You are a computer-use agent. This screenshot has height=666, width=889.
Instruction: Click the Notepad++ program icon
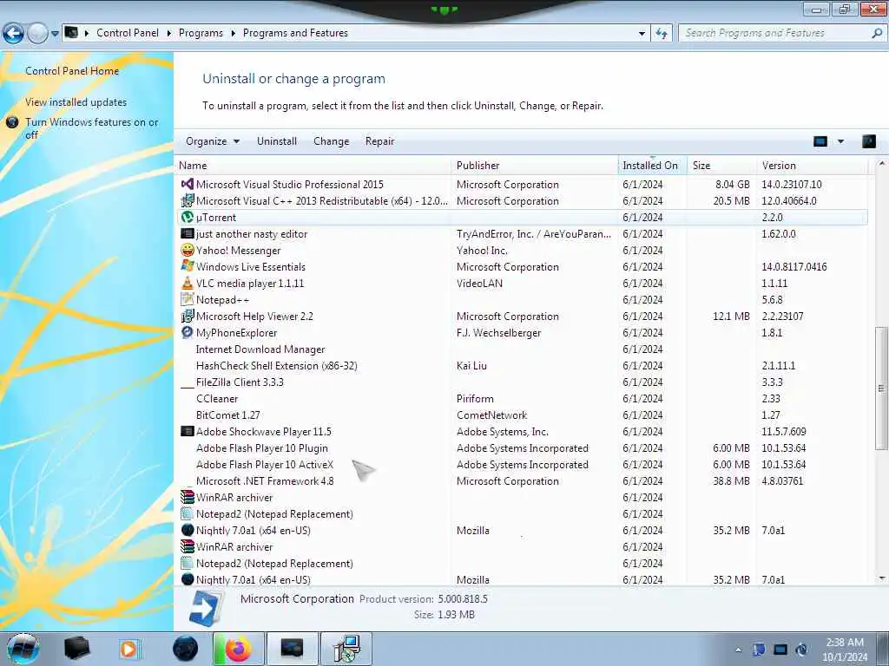pyautogui.click(x=188, y=299)
